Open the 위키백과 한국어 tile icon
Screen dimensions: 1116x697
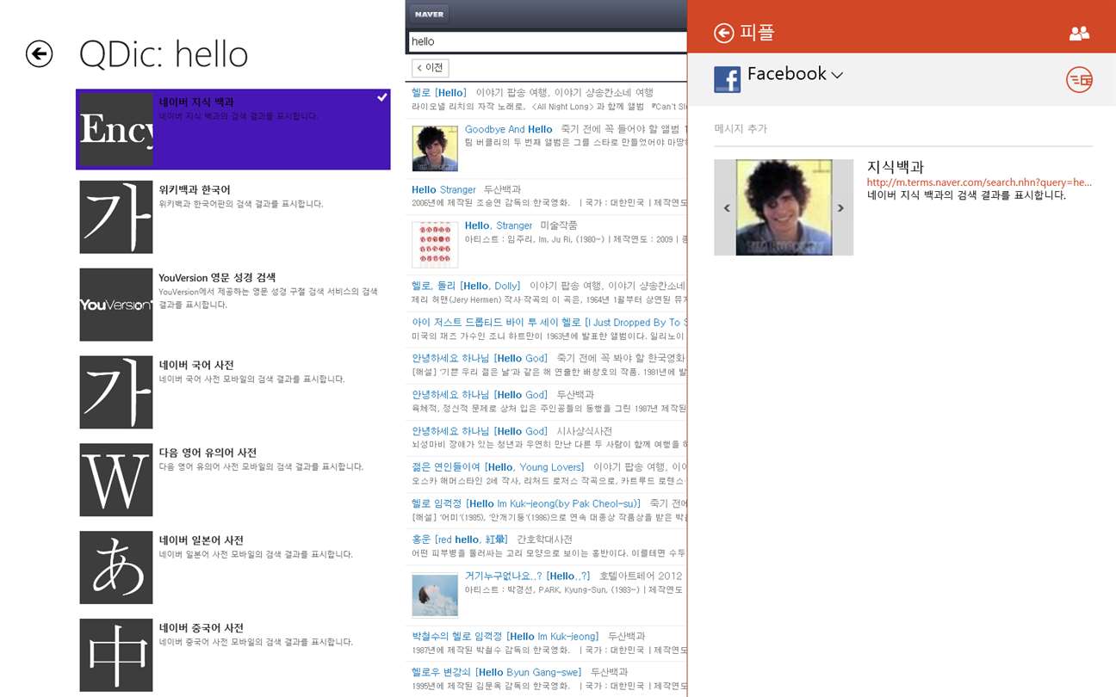coord(116,217)
